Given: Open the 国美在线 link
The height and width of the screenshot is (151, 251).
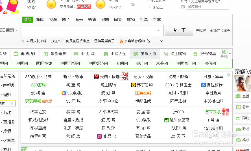Looking at the screenshot, I should pos(143,93).
